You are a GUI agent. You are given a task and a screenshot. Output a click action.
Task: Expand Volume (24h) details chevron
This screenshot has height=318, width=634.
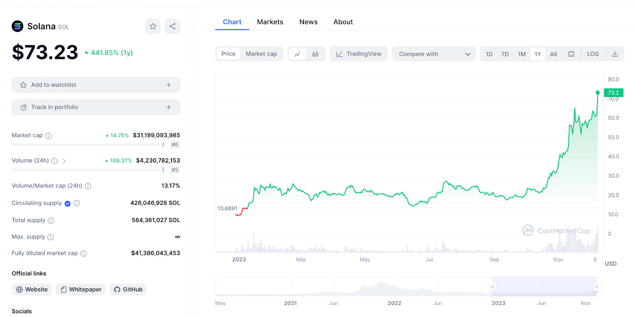[64, 161]
